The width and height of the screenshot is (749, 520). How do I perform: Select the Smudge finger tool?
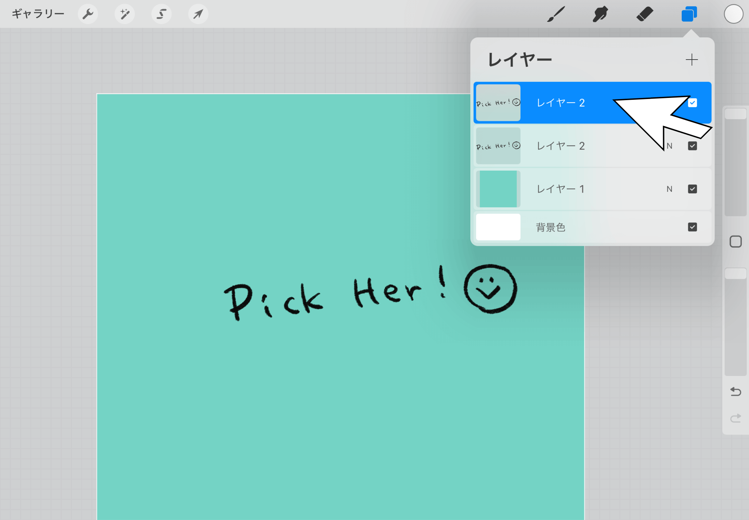(600, 14)
